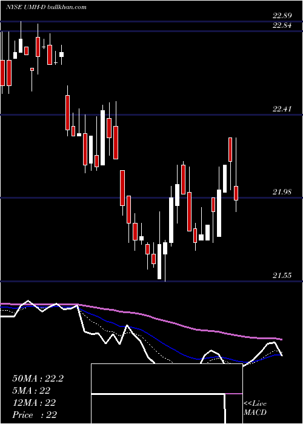Click the 21.55 price level label
This screenshot has width=303, height=424.
[282, 276]
